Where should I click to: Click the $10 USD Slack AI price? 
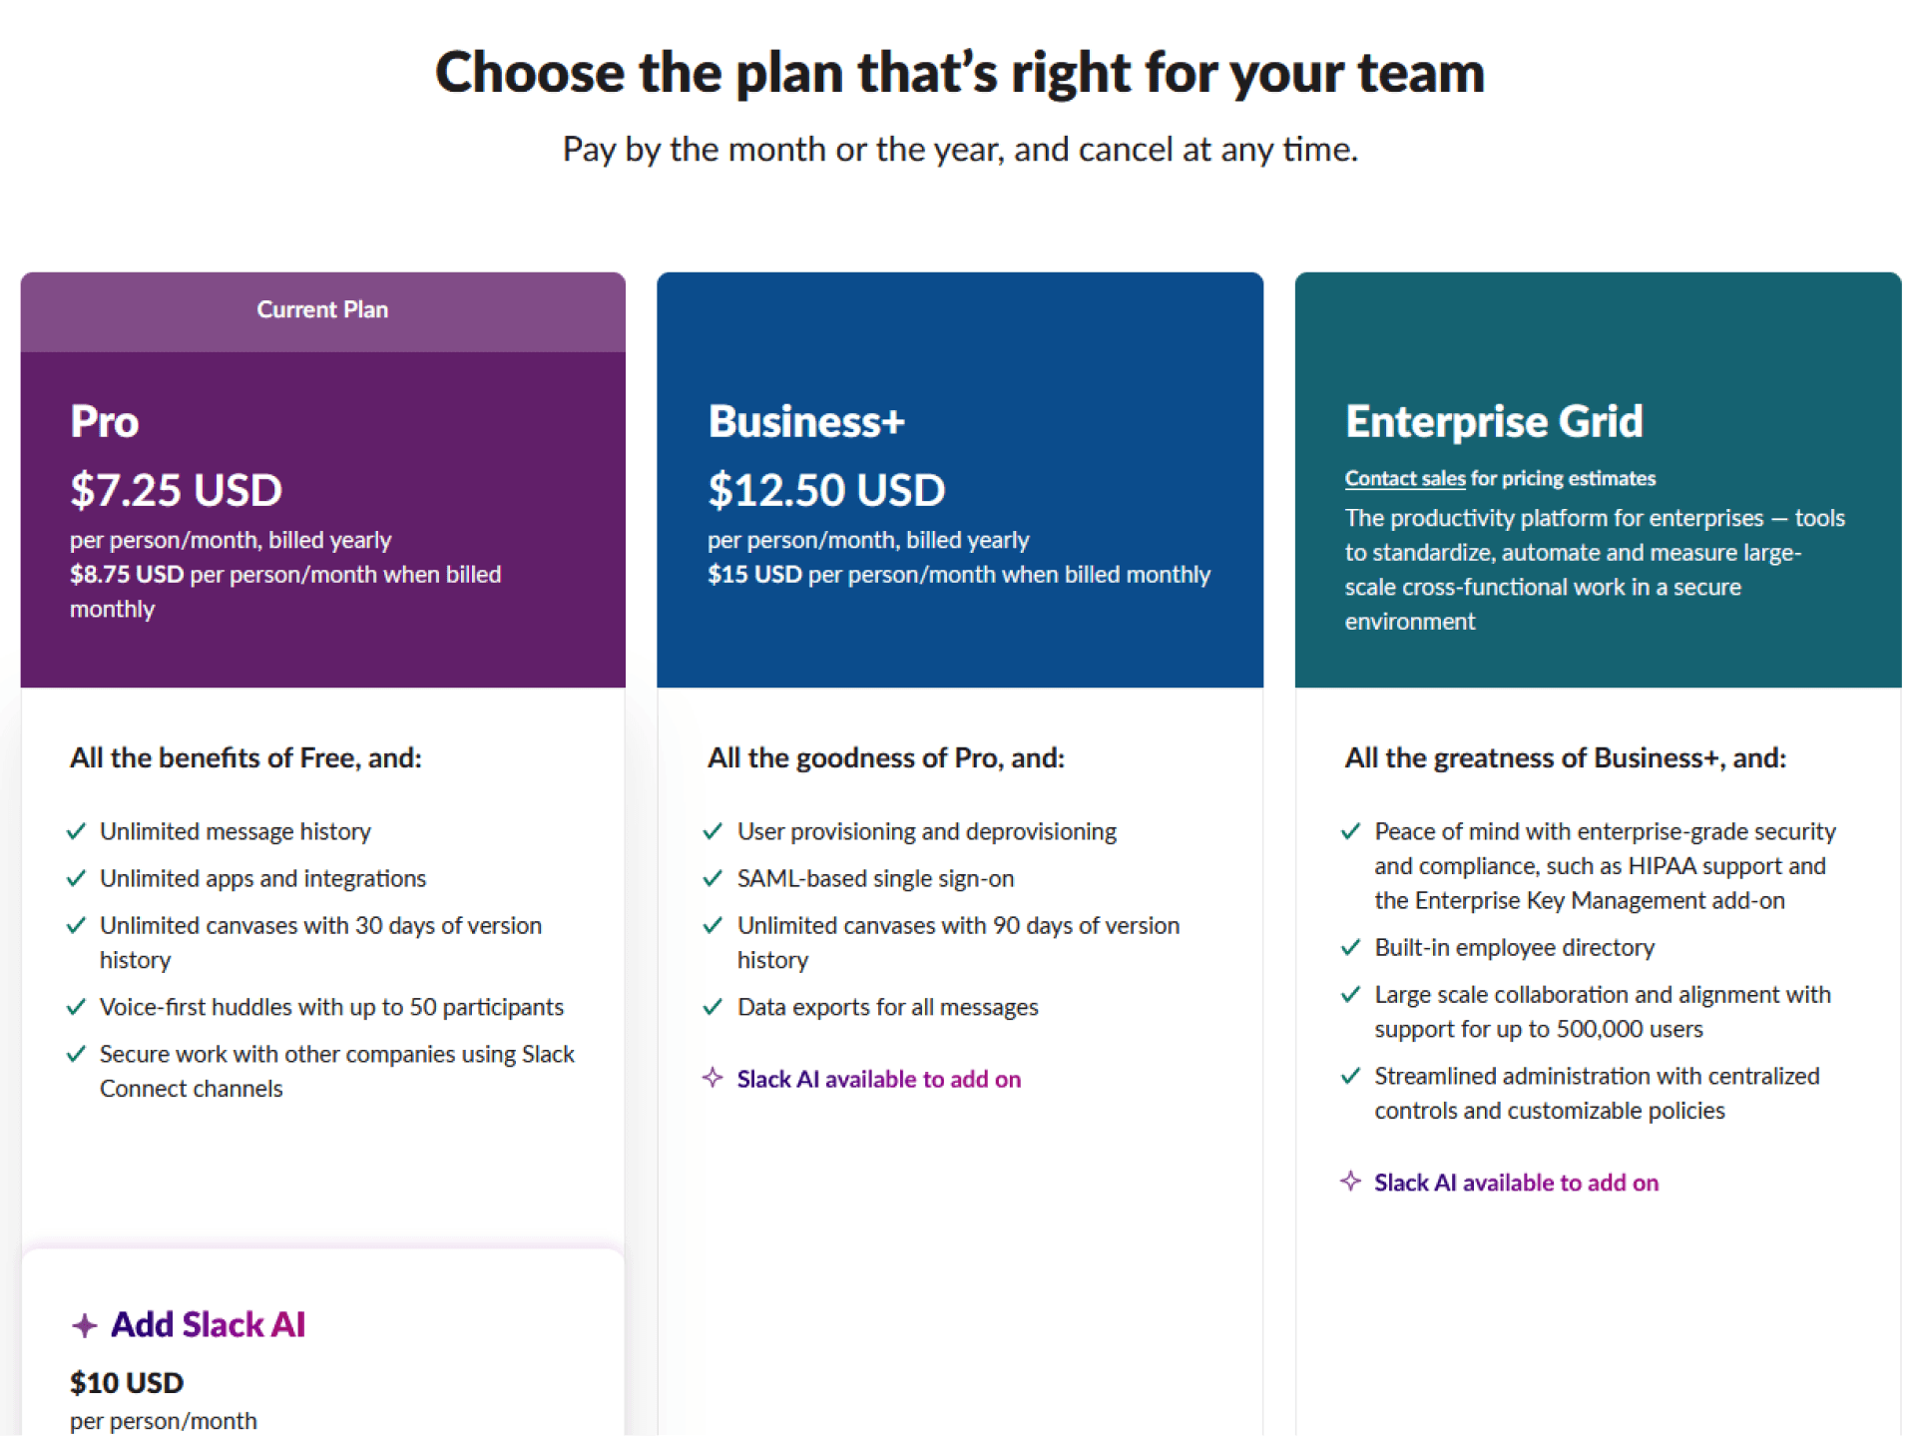127,1382
